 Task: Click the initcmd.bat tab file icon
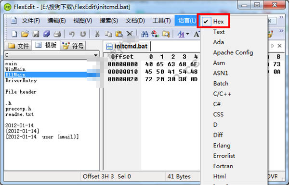point(109,47)
